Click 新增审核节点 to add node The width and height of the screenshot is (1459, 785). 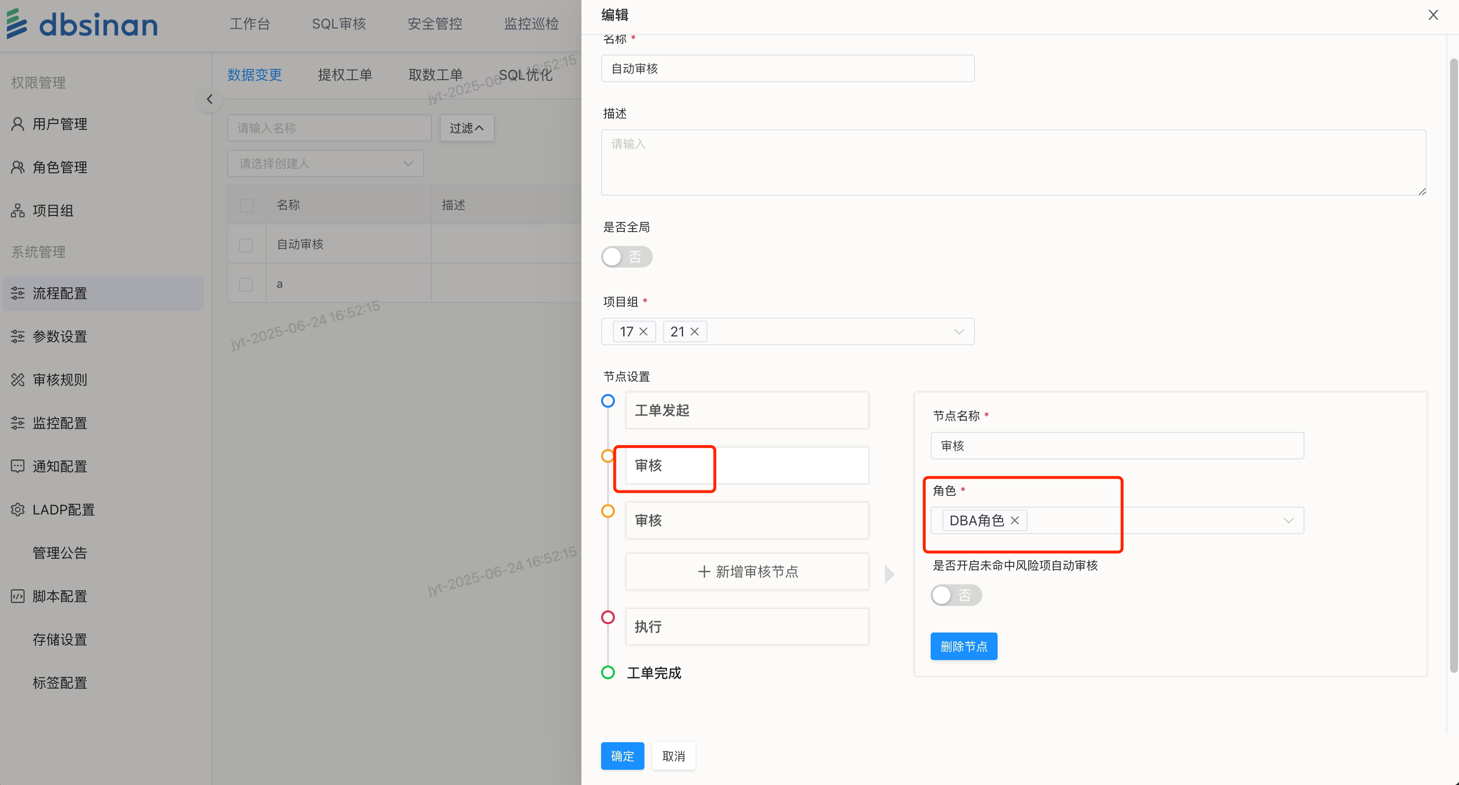[x=747, y=572]
